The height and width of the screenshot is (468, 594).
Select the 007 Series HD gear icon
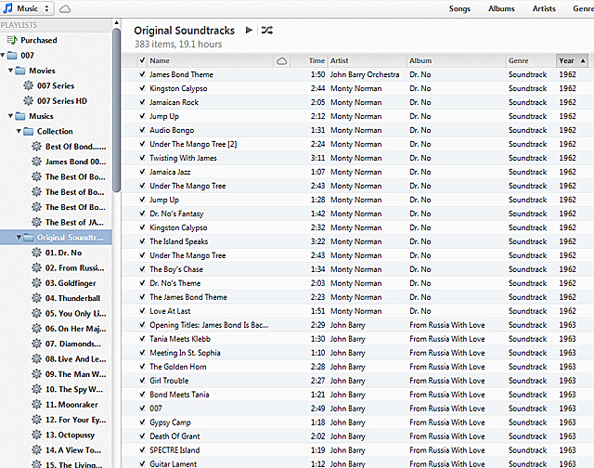coord(29,101)
